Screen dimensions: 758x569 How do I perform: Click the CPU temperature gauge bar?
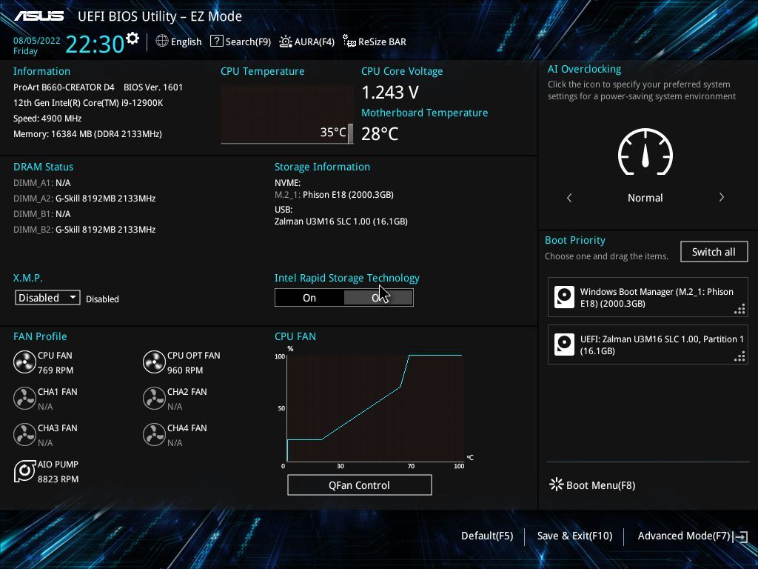[x=350, y=134]
